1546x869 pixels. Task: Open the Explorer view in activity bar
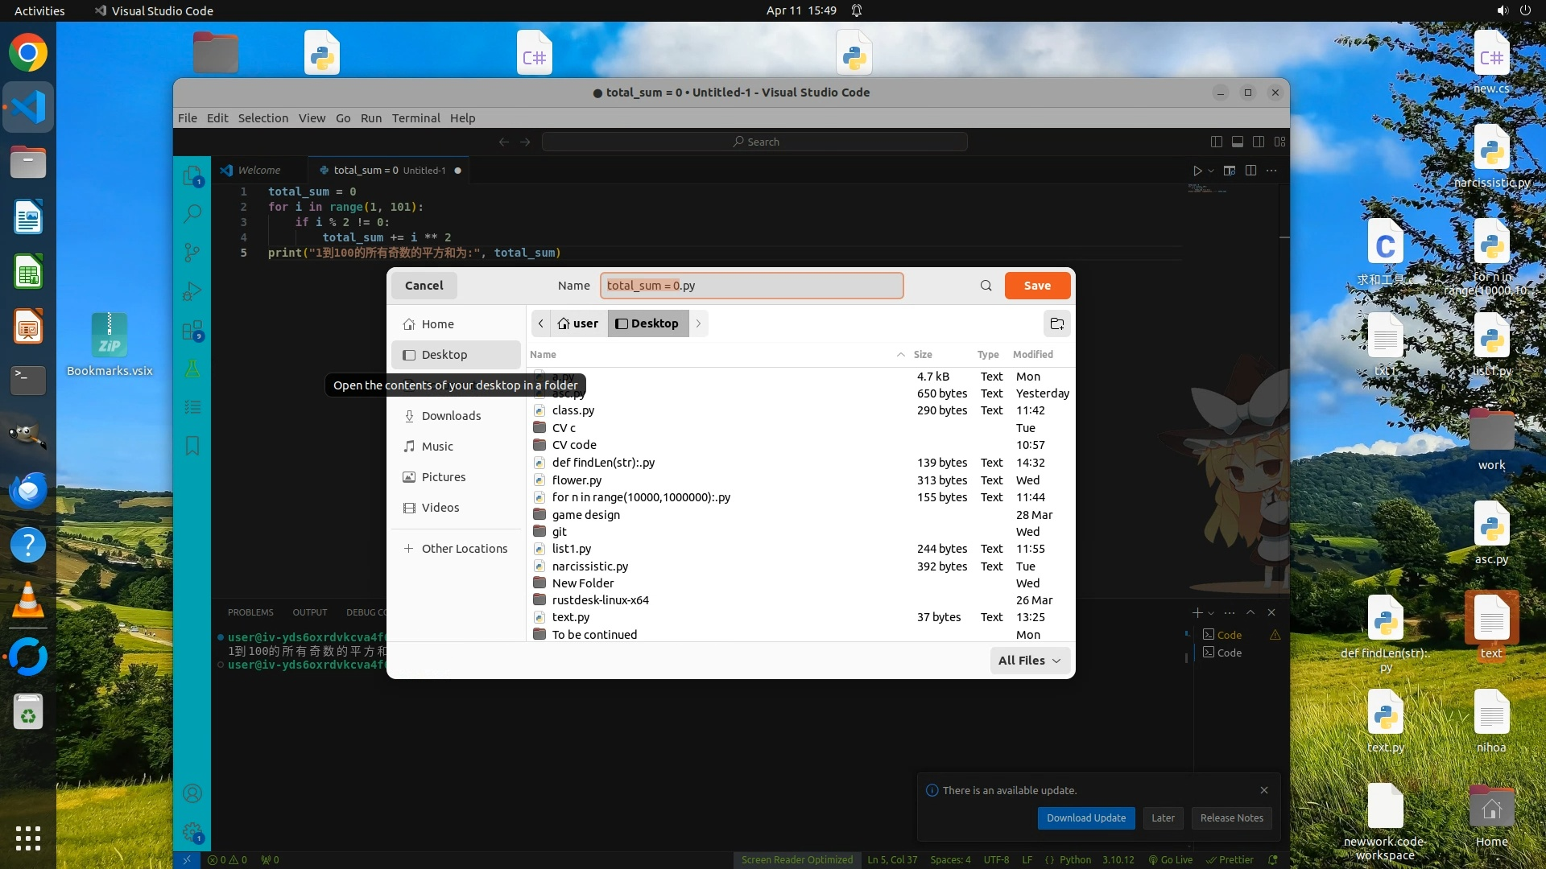192,175
